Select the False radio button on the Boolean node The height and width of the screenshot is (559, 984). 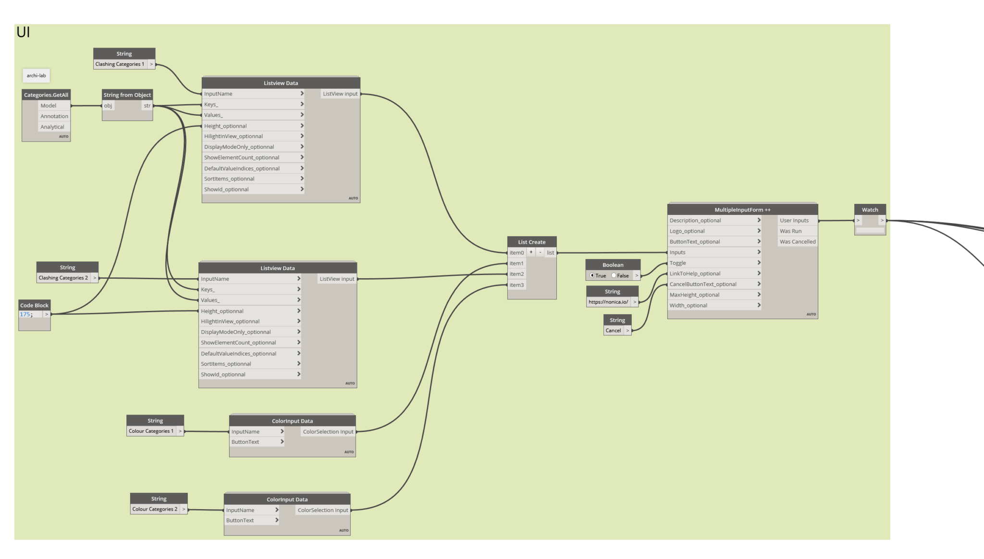pyautogui.click(x=614, y=275)
